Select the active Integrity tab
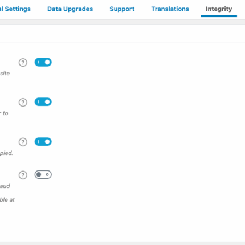 click(x=219, y=9)
